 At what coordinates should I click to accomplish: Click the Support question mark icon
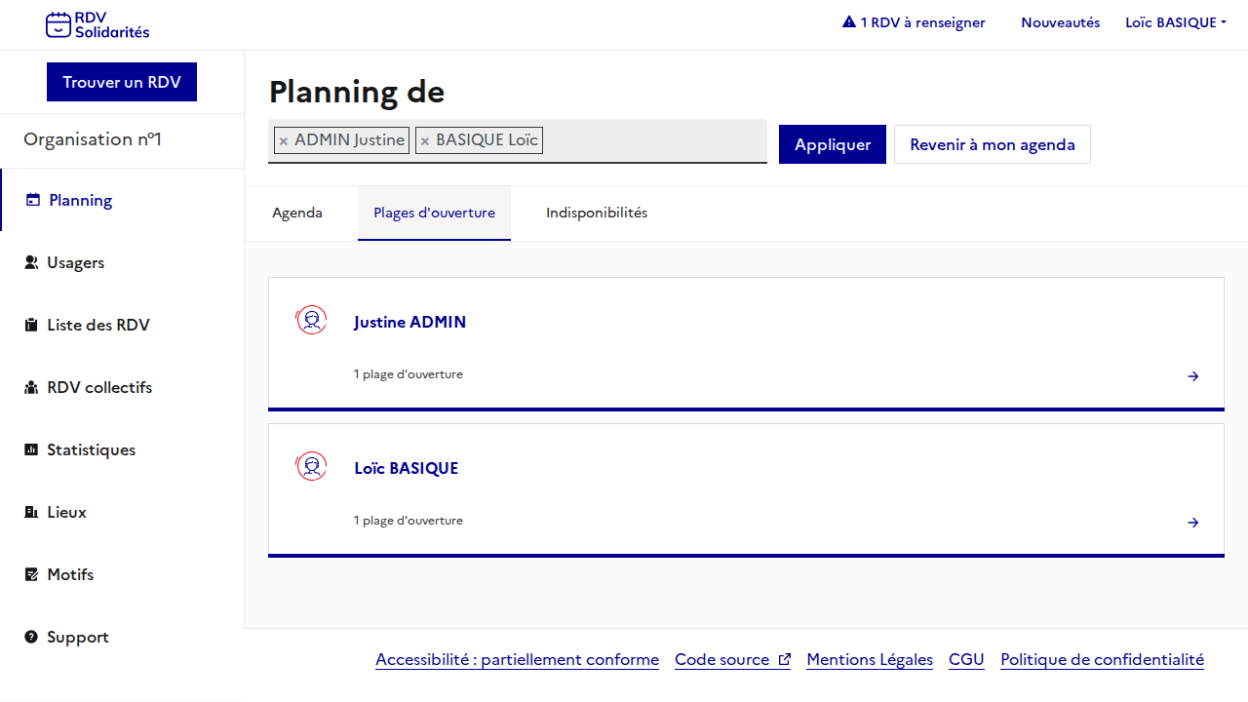[31, 637]
